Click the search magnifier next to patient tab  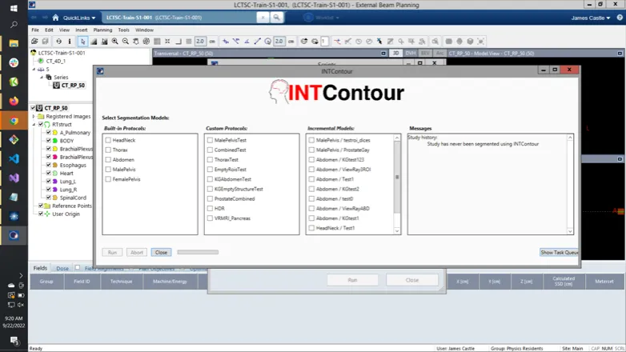276,17
